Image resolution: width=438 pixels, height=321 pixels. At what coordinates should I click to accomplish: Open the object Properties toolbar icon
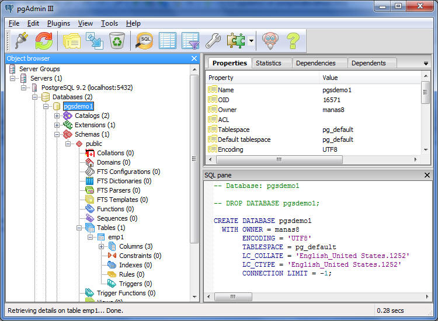tap(71, 41)
